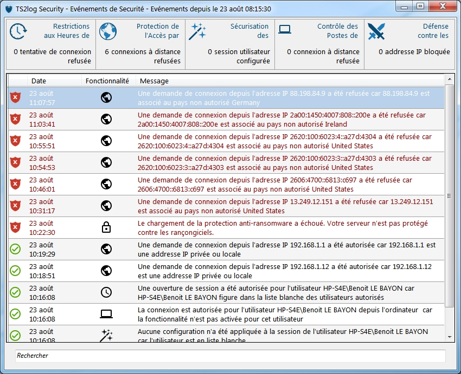This screenshot has height=374, width=461.
Task: Click the Rechercher search field
Action: (x=230, y=356)
